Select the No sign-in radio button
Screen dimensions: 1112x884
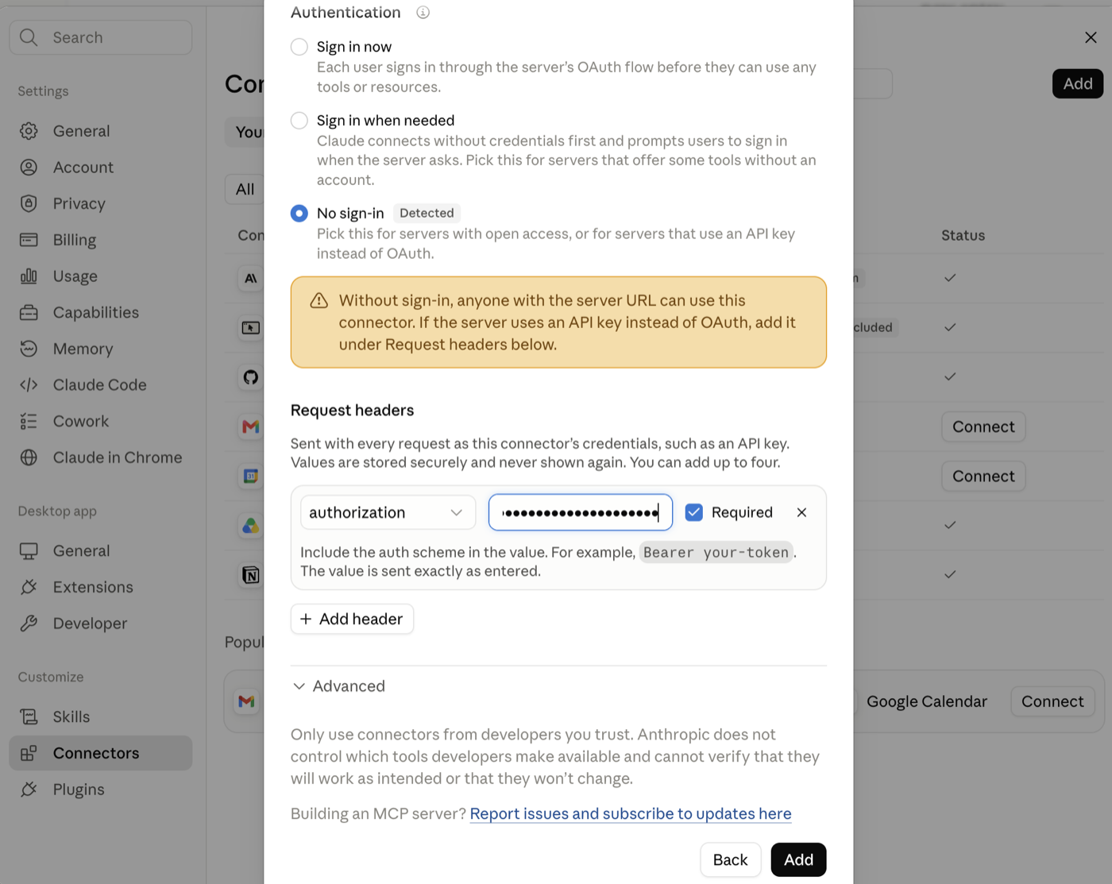(299, 214)
